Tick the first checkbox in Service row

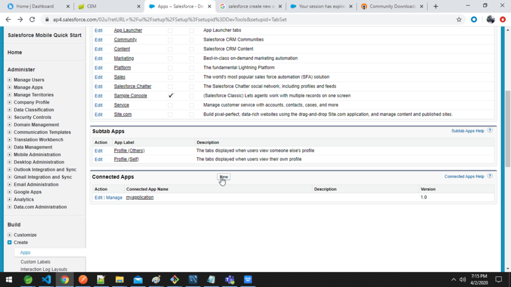170,106
